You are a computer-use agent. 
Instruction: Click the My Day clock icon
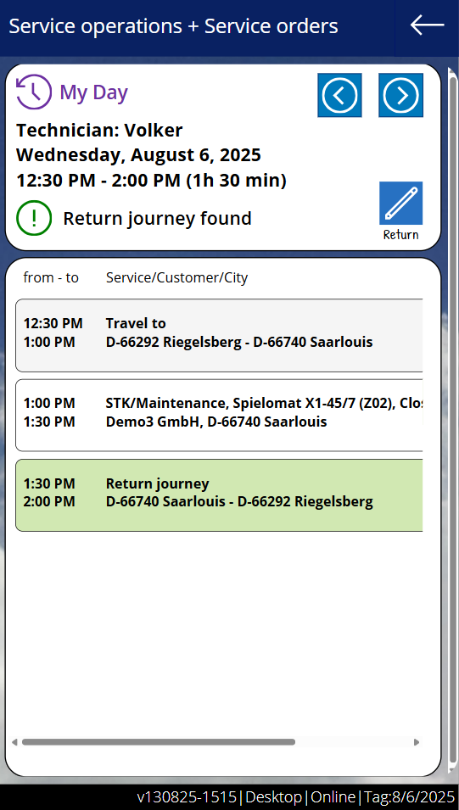click(34, 92)
